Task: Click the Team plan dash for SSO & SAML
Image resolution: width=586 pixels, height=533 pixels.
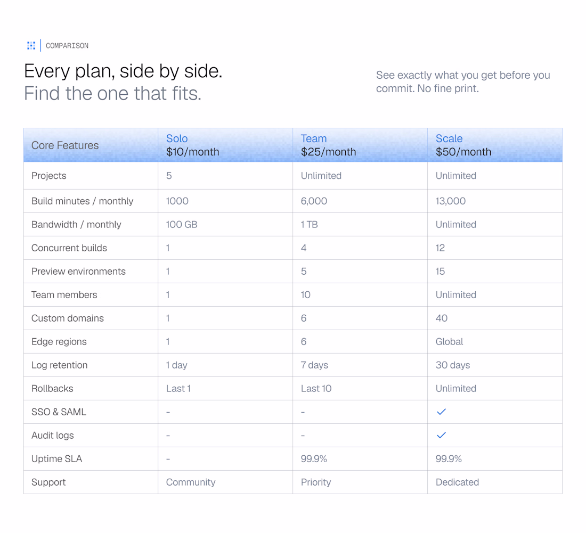Action: [x=303, y=412]
